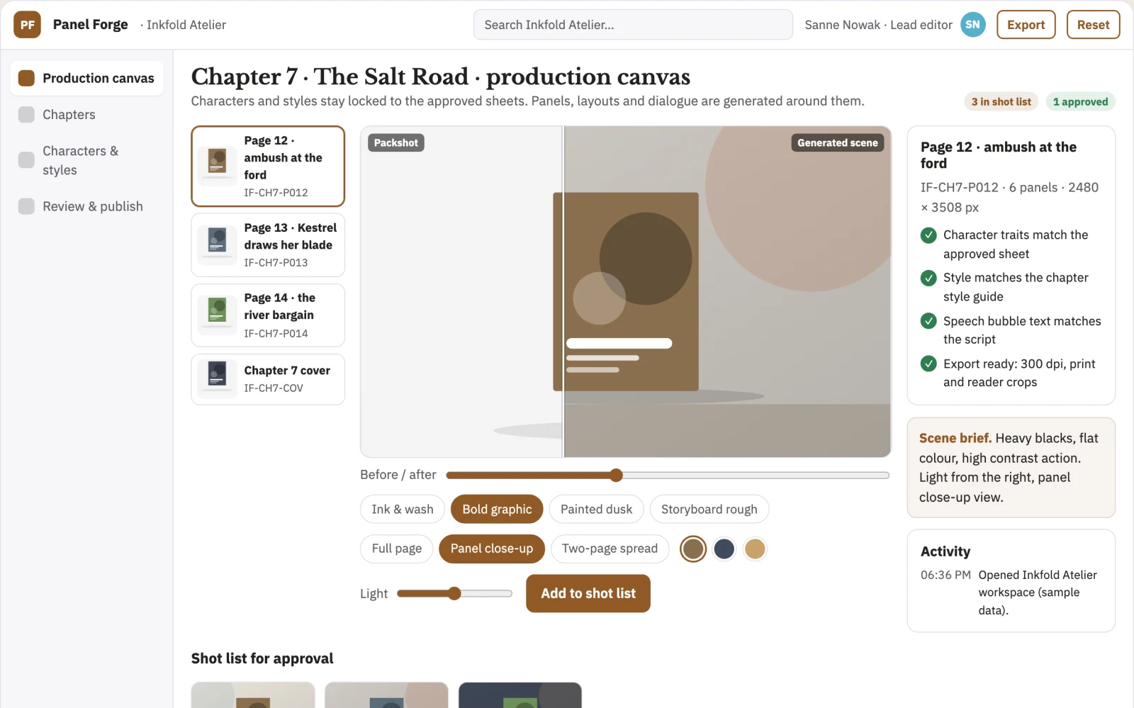Click the Reset button
This screenshot has width=1134, height=708.
pos(1093,25)
